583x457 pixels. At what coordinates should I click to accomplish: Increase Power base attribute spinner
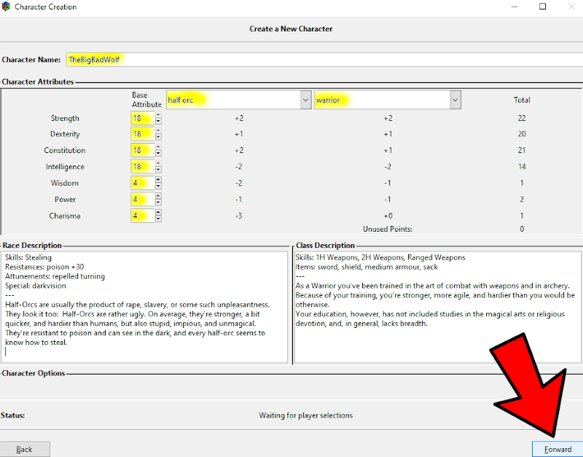[x=159, y=196]
